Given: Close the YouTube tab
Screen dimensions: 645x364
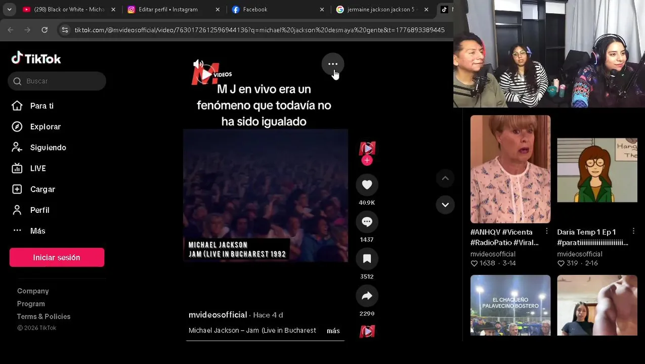Looking at the screenshot, I should [x=113, y=10].
